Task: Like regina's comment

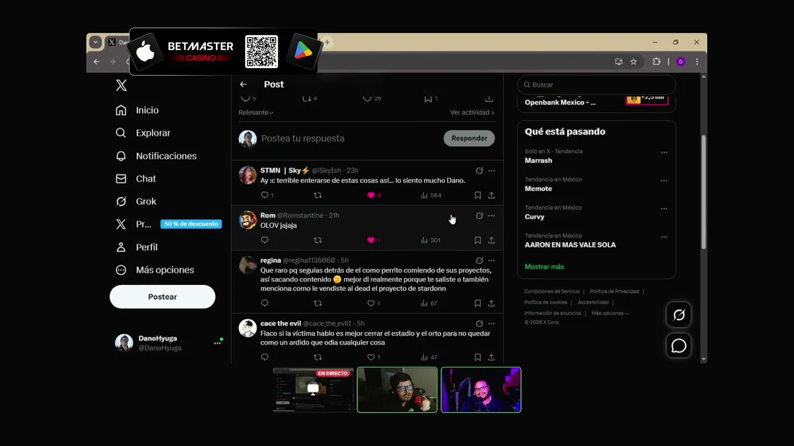Action: click(371, 303)
